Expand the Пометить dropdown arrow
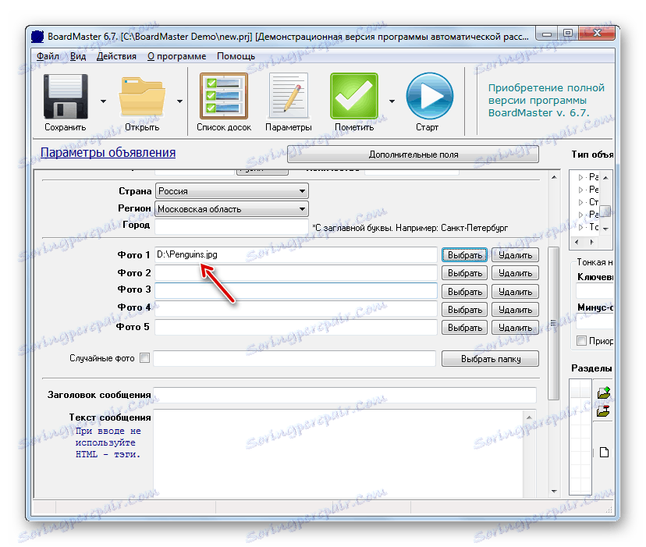This screenshot has height=547, width=646. coord(392,101)
